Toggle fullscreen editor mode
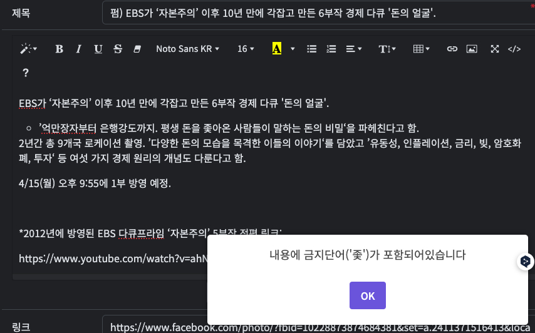 (495, 49)
